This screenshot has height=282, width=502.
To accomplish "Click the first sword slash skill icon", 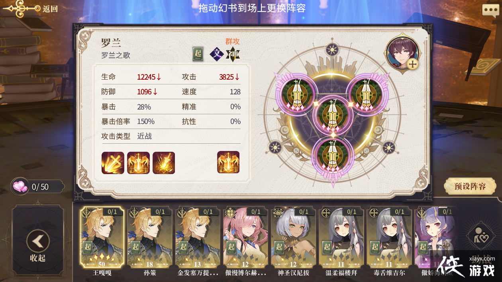I will click(x=113, y=163).
